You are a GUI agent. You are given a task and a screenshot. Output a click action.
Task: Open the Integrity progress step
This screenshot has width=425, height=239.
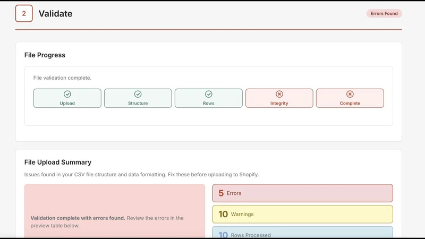pyautogui.click(x=279, y=98)
